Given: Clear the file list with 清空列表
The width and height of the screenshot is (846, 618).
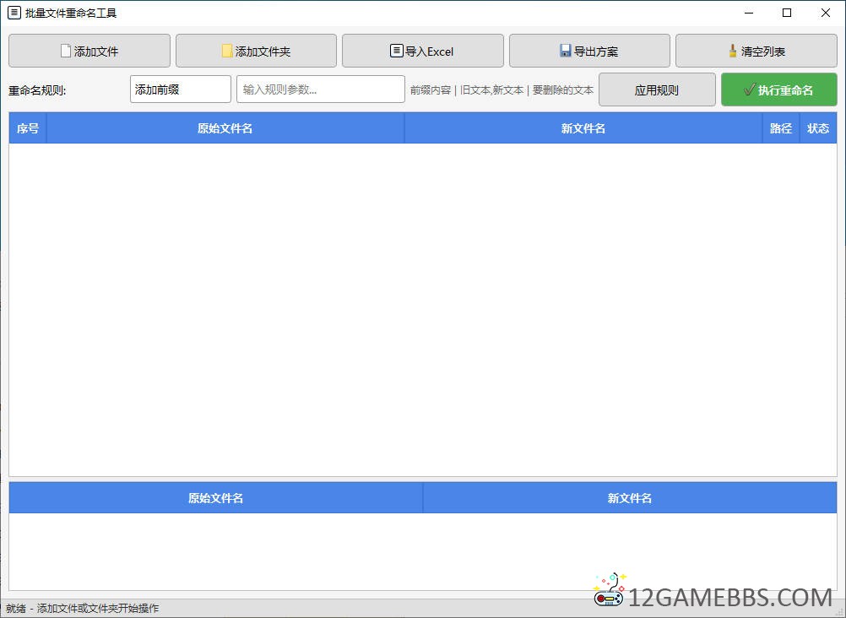Looking at the screenshot, I should coord(757,51).
